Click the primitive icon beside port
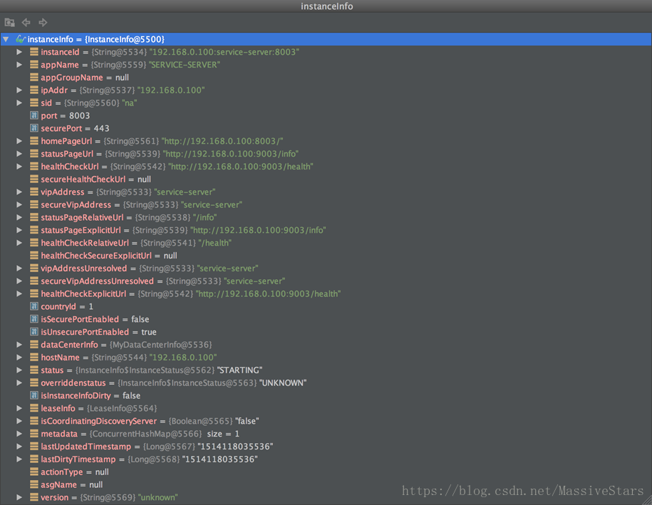This screenshot has width=652, height=505. point(34,115)
